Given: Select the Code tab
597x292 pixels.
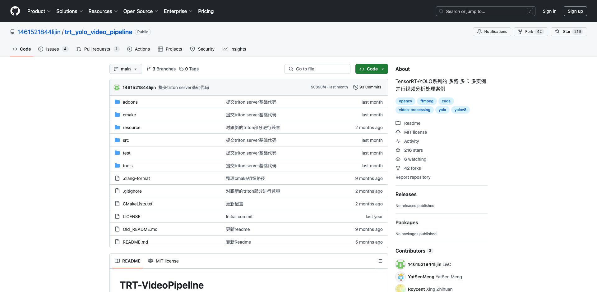Looking at the screenshot, I should [x=22, y=49].
